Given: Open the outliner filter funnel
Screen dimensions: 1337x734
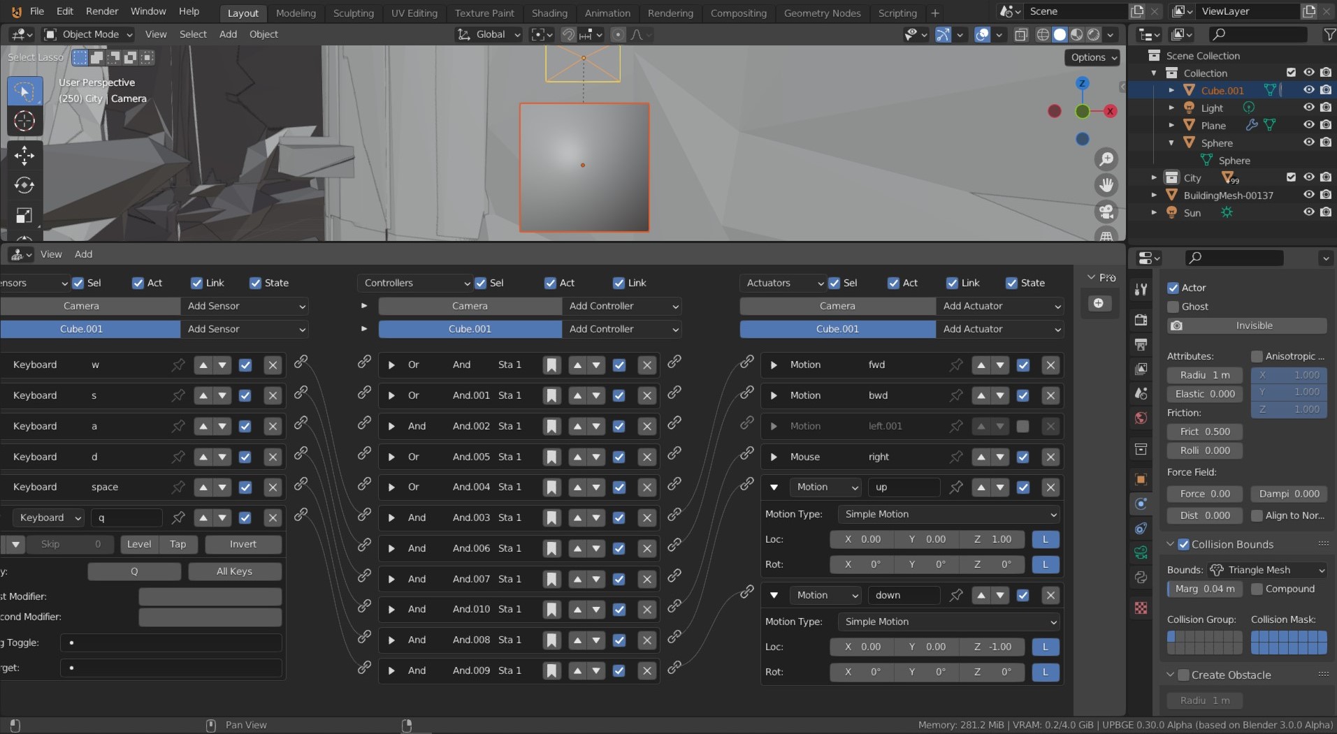Looking at the screenshot, I should click(x=1329, y=34).
